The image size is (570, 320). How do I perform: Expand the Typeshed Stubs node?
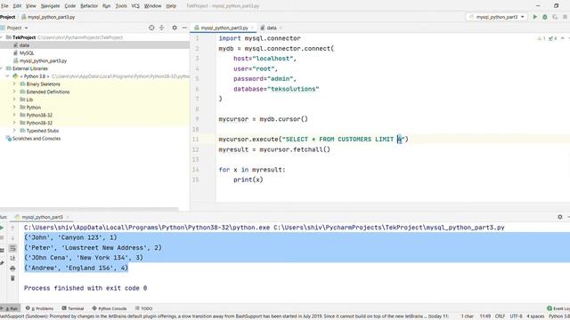pos(14,131)
